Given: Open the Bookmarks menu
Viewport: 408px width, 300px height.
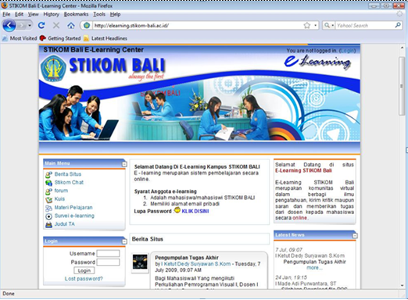Looking at the screenshot, I should pos(76,14).
